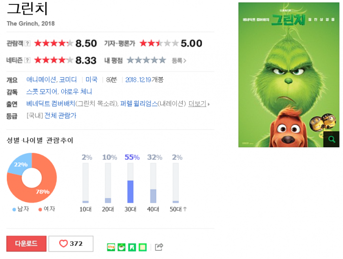Like the movie with the heart button

[x=71, y=244]
